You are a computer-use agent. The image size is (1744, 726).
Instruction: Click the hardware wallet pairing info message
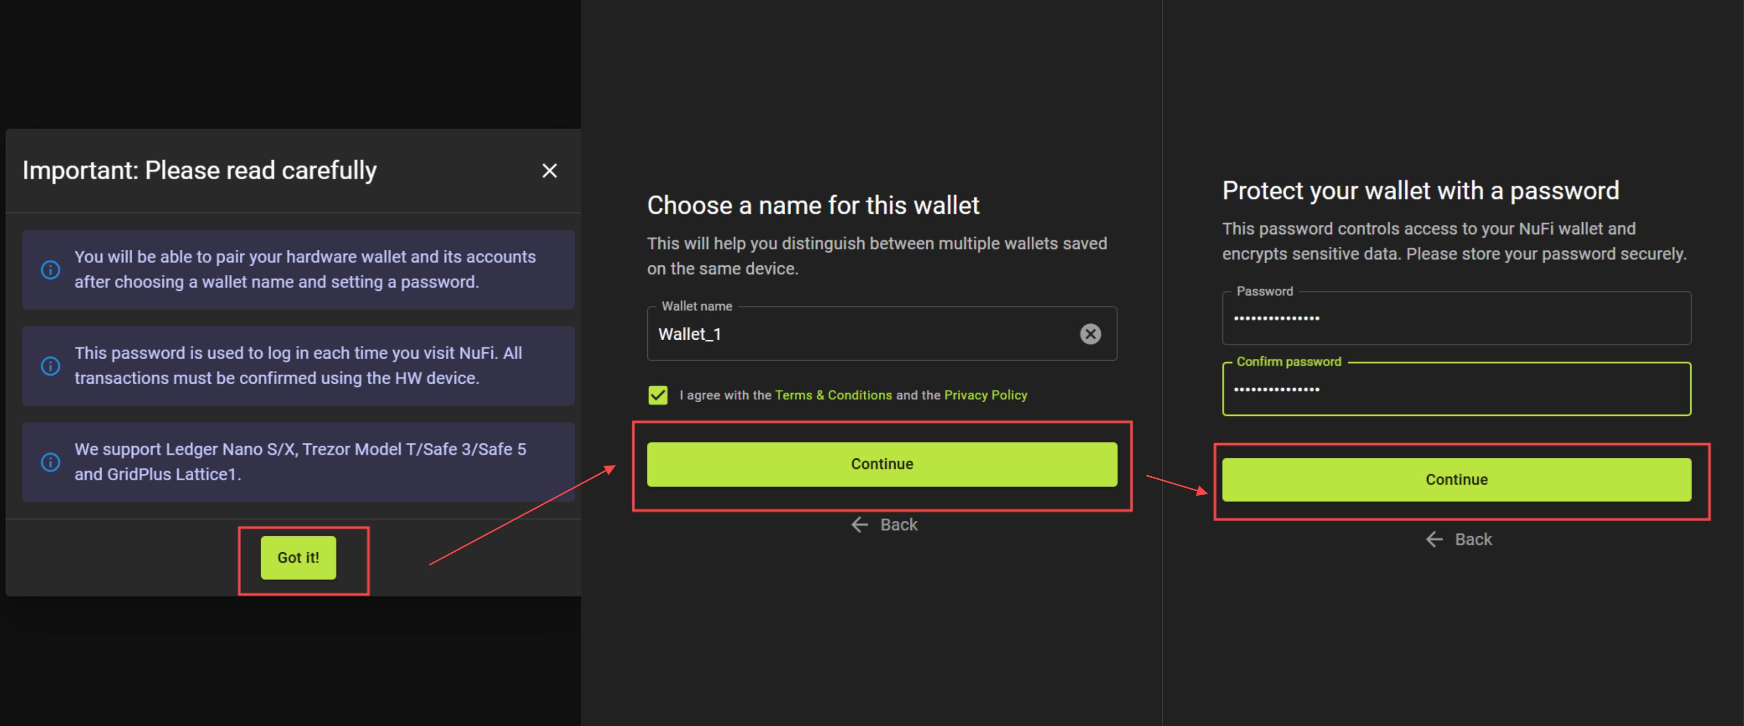[305, 269]
